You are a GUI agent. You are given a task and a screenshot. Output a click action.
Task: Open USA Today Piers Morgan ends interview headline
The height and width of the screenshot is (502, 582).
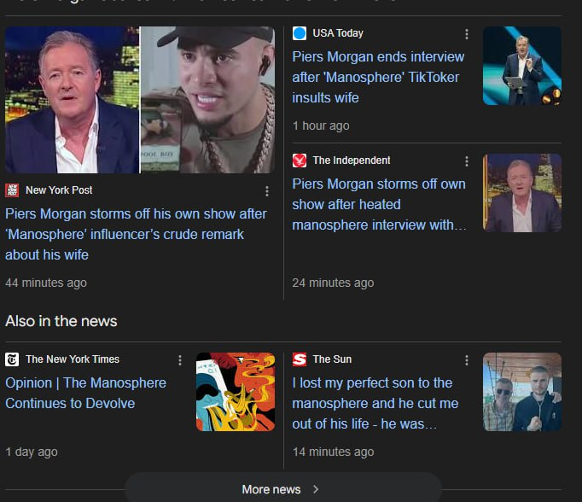point(378,77)
